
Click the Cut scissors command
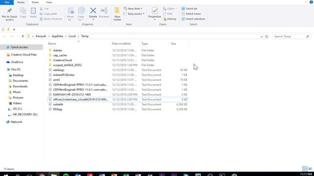[x=44, y=9]
